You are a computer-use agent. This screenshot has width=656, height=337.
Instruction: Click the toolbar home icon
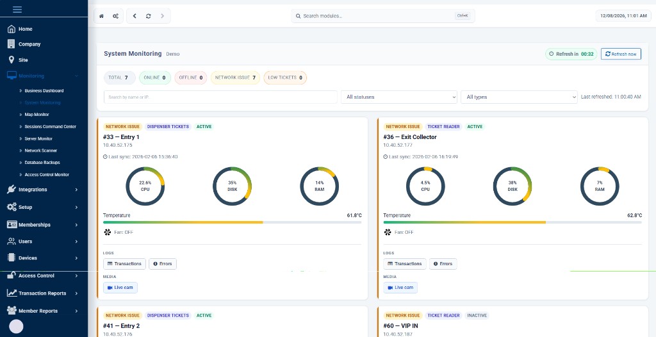[101, 16]
